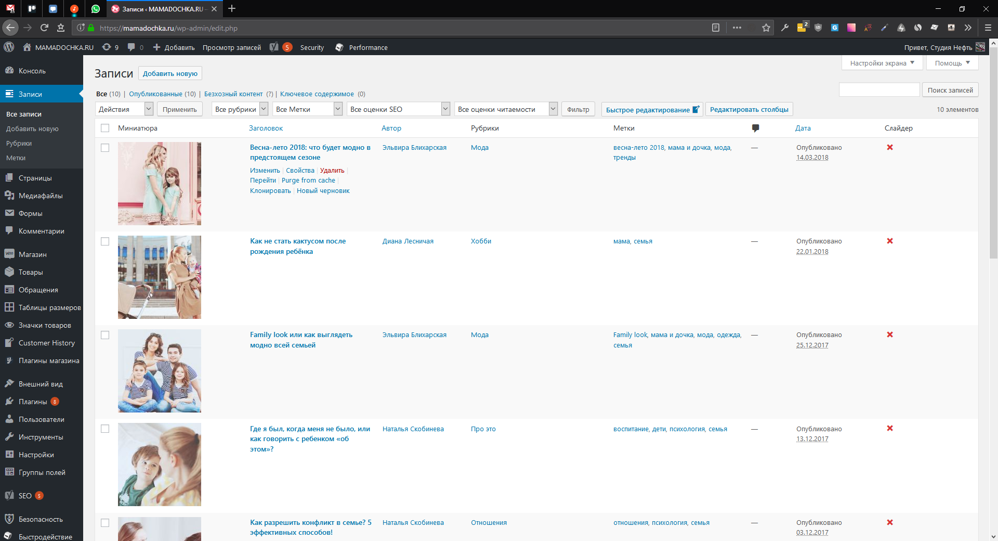Screen dimensions: 998x541
Task: Tick the select-all checkbox in table header
Action: 105,128
